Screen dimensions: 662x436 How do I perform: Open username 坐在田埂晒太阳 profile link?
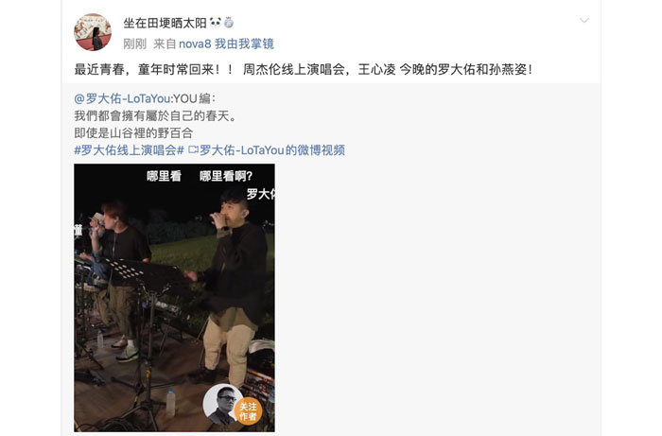165,23
